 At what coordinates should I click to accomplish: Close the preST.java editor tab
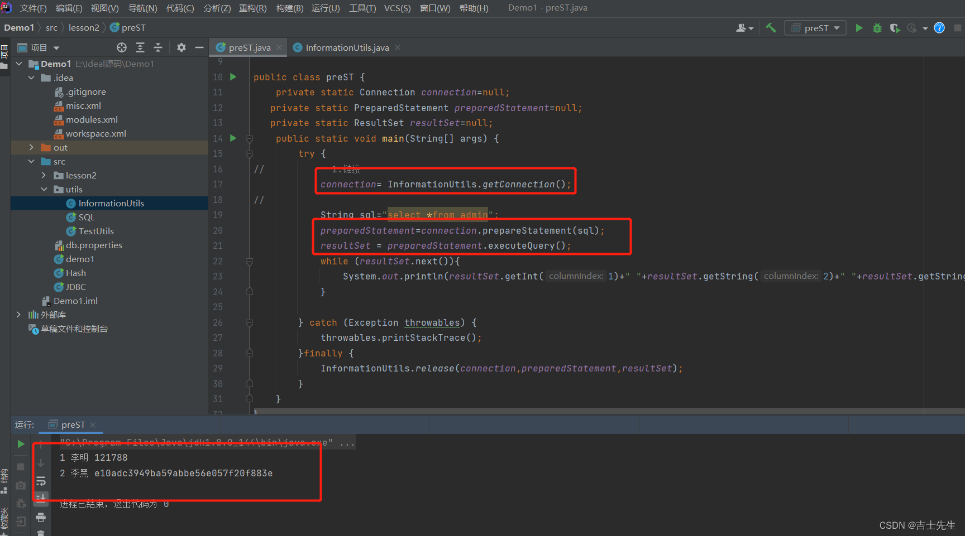279,47
